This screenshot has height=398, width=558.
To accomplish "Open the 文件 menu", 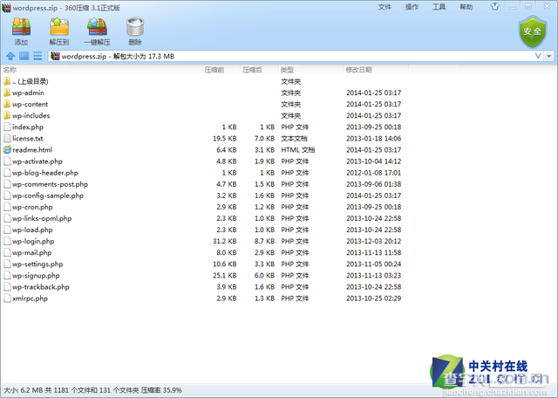I will coord(384,7).
